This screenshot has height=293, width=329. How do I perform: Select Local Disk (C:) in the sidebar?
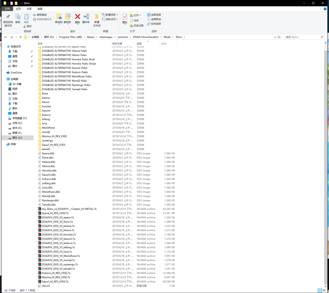tap(19, 118)
